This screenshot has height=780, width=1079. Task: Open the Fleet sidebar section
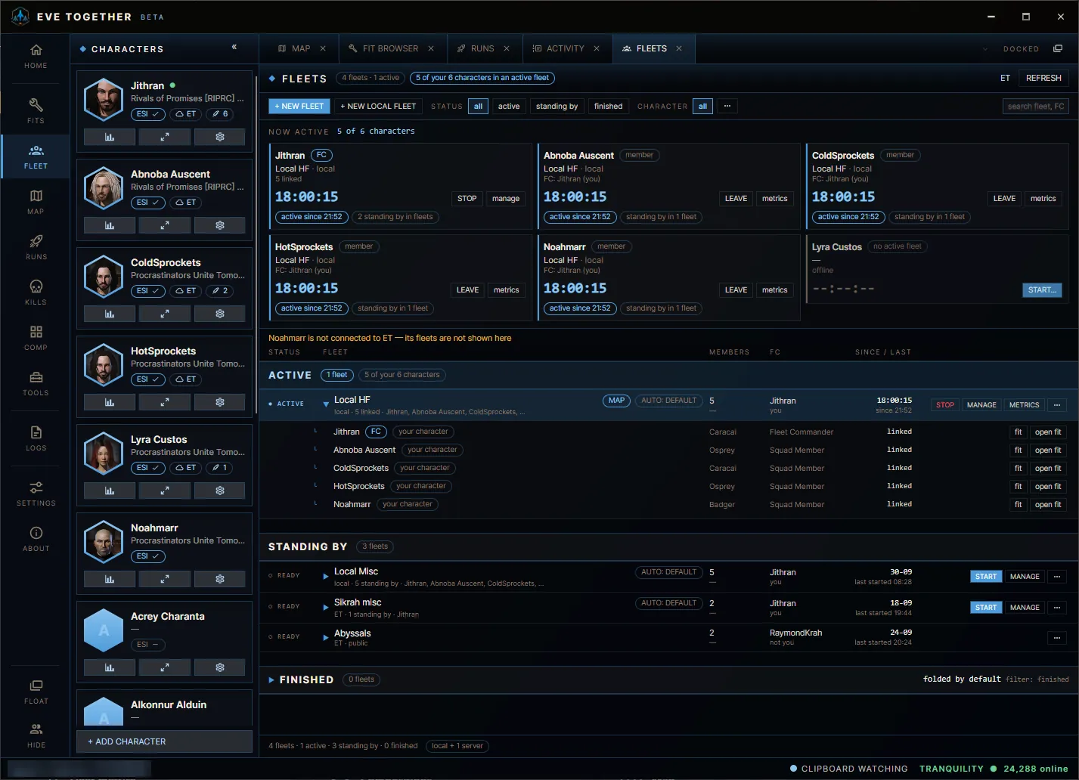click(36, 156)
